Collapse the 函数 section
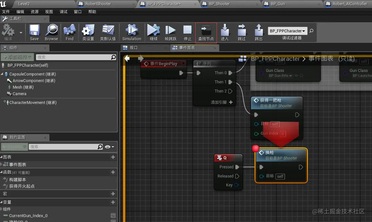The height and width of the screenshot is (222, 372). tap(1, 172)
